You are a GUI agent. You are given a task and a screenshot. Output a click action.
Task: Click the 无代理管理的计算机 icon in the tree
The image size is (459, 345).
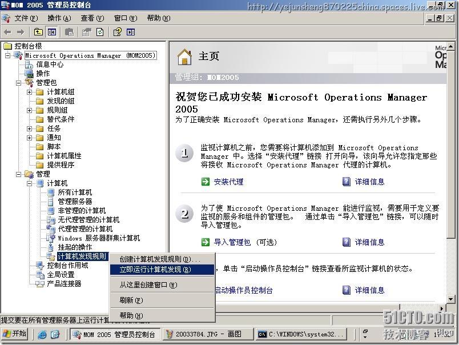tap(51, 220)
